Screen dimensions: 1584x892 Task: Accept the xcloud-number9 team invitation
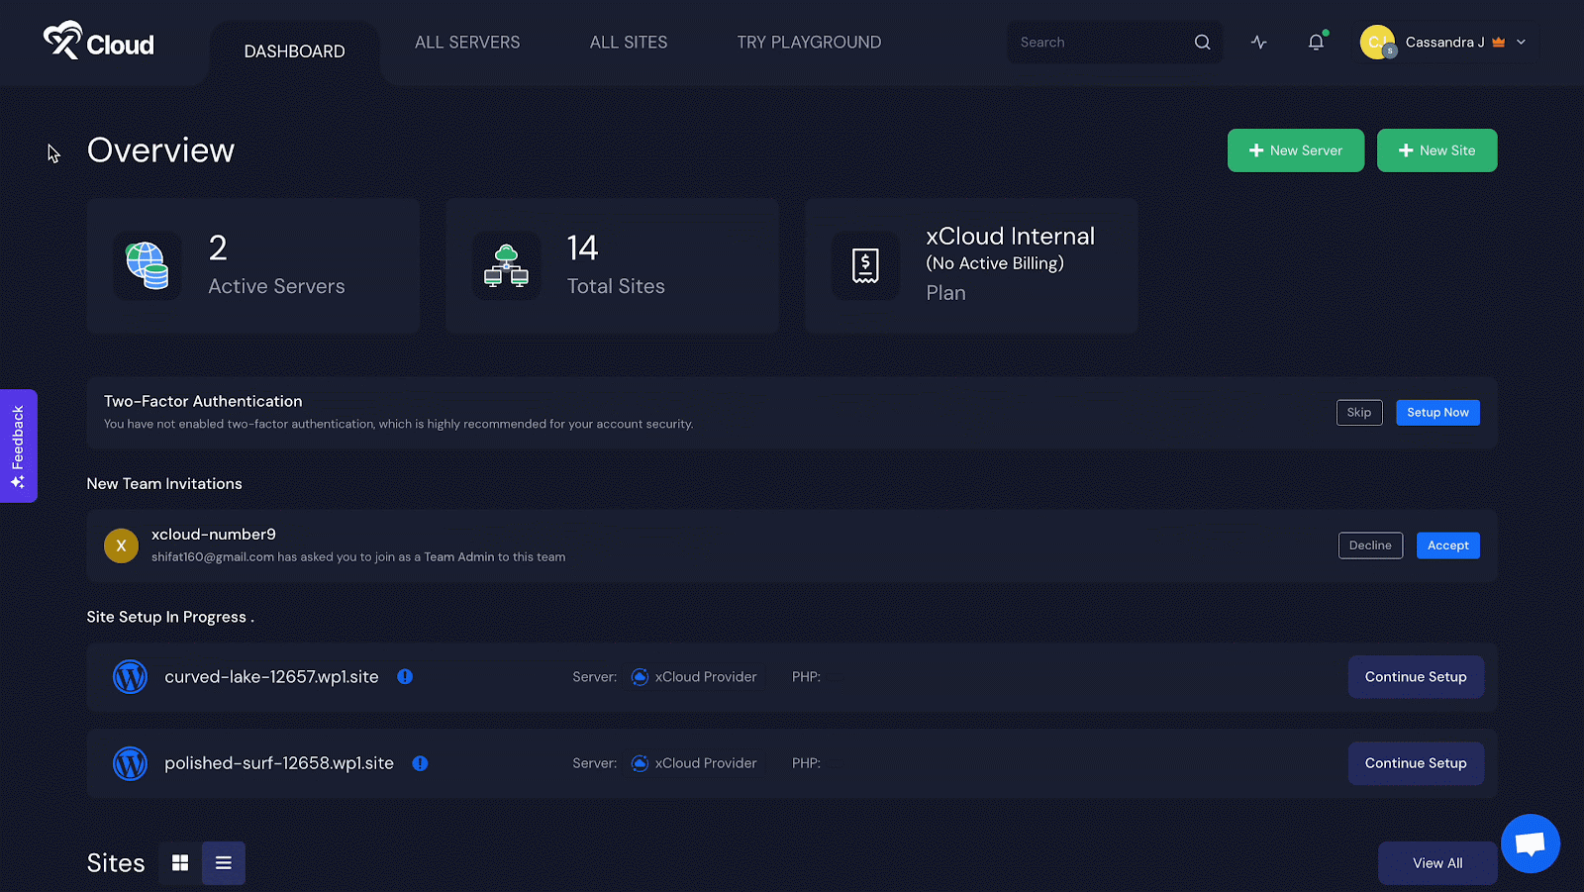(x=1447, y=545)
